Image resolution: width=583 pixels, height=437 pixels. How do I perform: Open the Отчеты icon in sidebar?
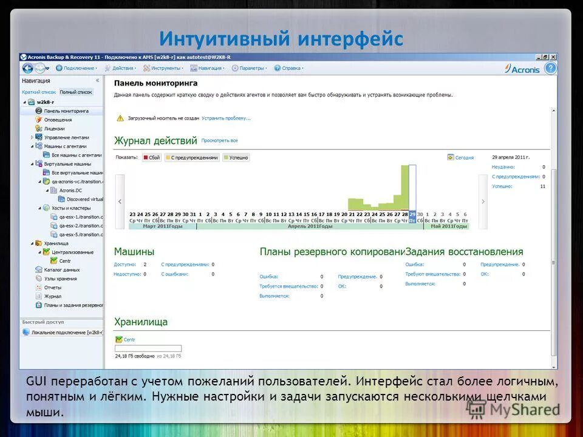(38, 286)
